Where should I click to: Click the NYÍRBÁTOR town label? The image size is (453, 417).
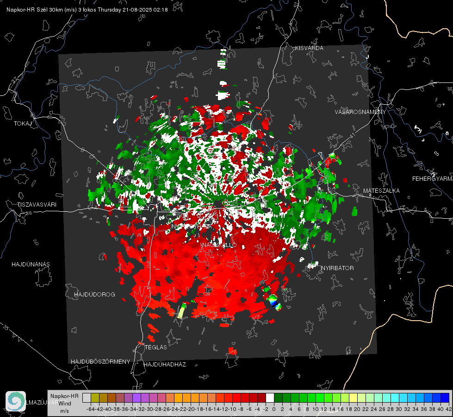click(337, 268)
